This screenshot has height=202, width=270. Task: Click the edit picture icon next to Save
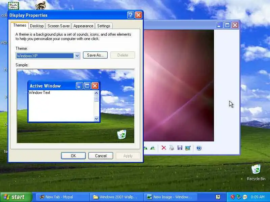point(188,148)
